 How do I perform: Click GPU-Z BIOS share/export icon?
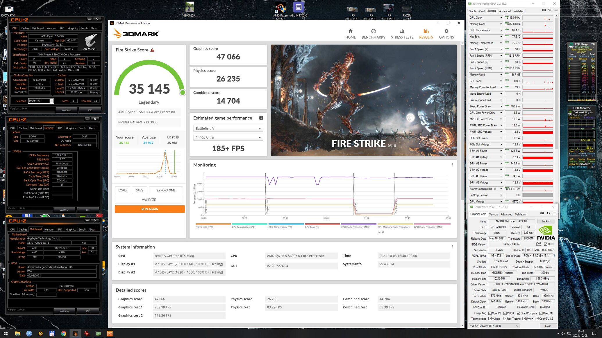click(539, 244)
